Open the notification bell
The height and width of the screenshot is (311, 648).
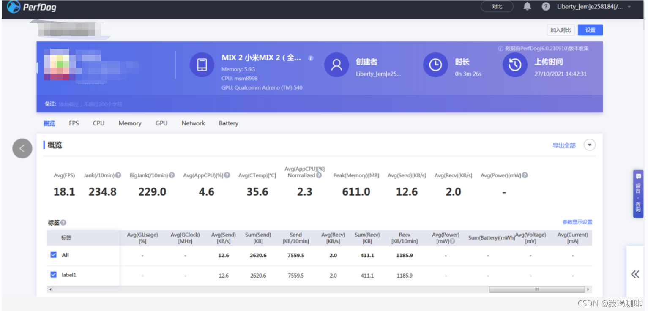click(x=527, y=6)
